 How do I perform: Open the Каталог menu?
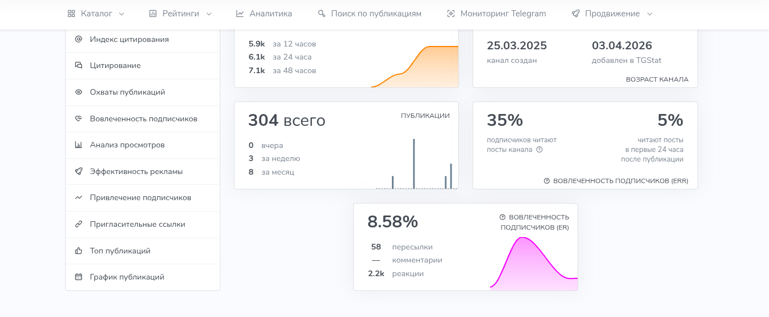[x=96, y=14]
